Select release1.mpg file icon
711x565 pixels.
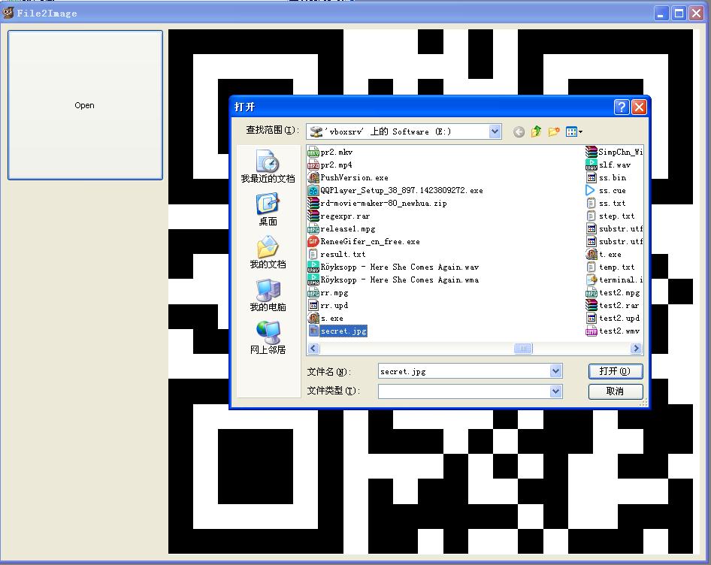[313, 228]
